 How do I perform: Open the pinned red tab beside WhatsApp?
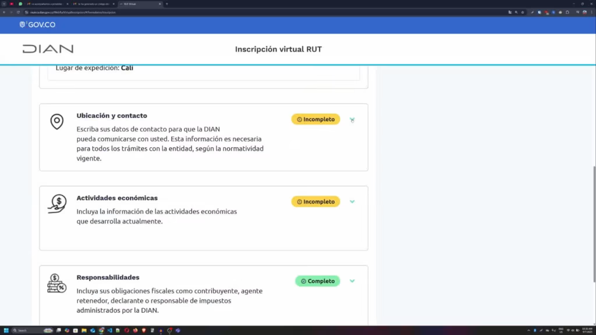[12, 4]
